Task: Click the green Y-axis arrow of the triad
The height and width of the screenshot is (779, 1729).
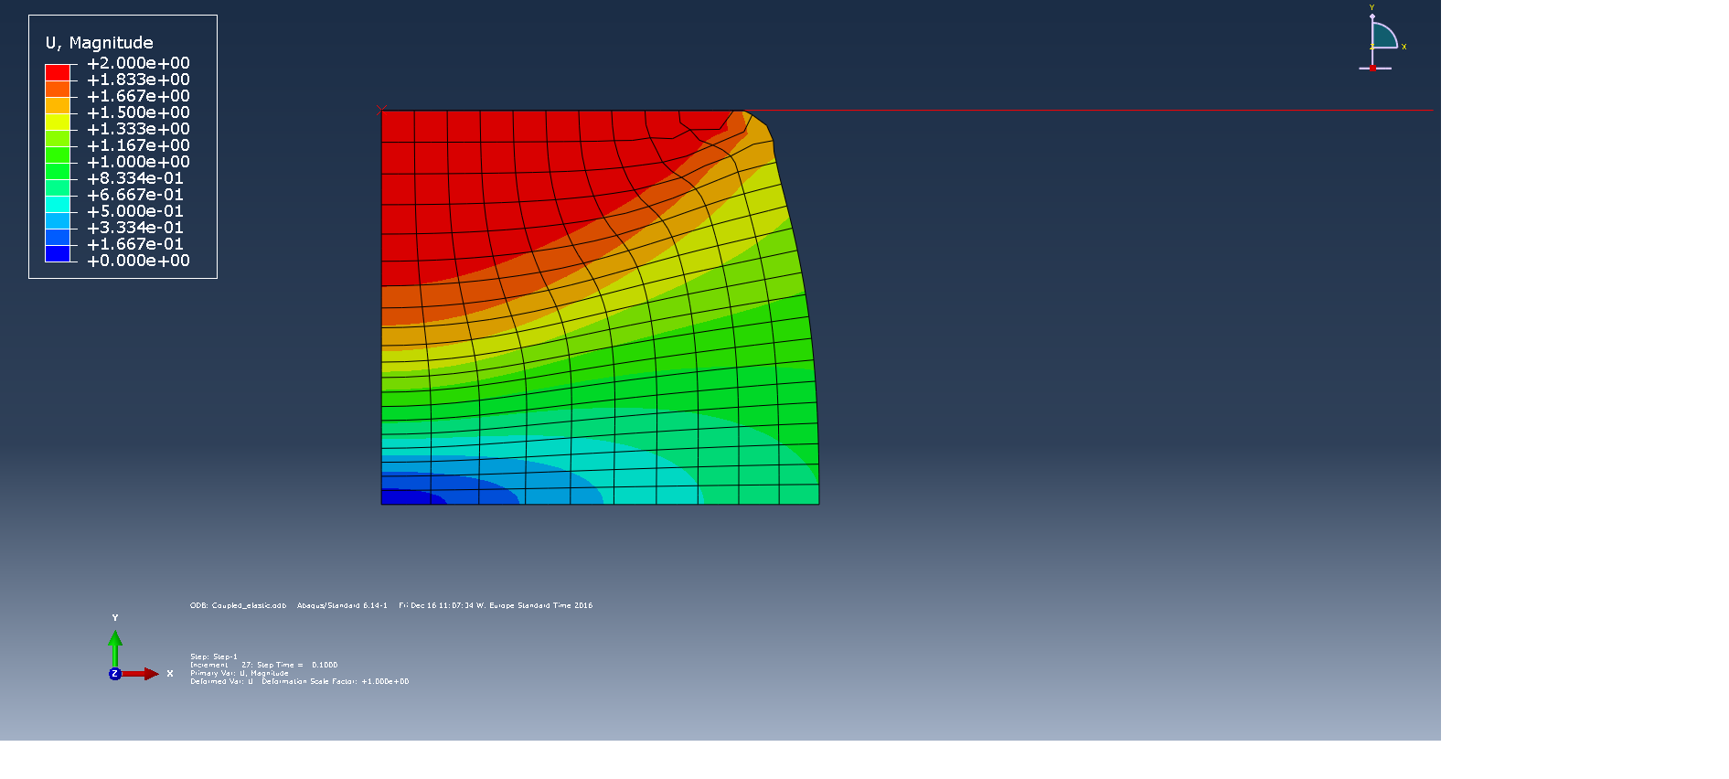Action: tap(115, 645)
